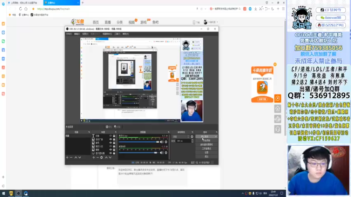This screenshot has height=197, width=351.
Task: Open the OBS 编辑(E) menu
Action: coord(77,34)
